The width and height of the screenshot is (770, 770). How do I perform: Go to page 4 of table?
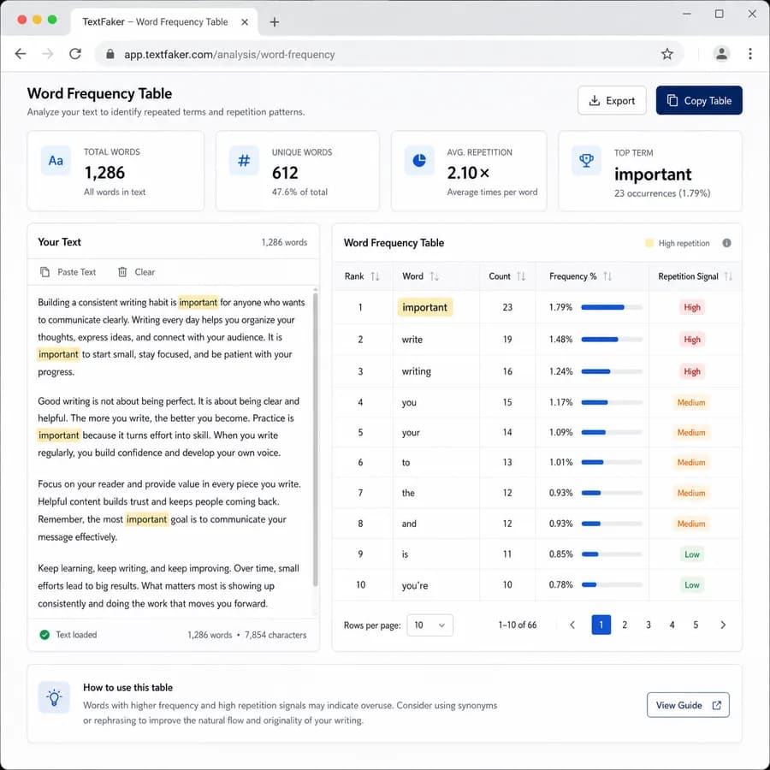[672, 625]
